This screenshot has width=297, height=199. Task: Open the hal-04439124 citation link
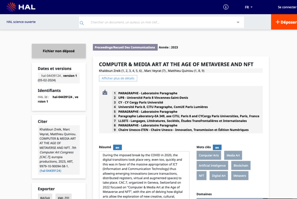(x=50, y=171)
